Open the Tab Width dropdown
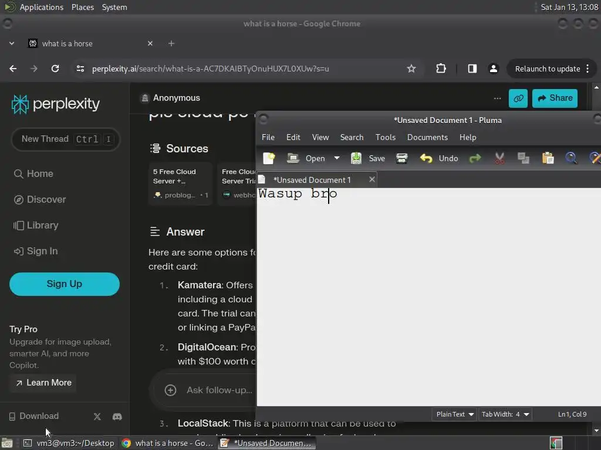The width and height of the screenshot is (601, 450). [x=505, y=414]
